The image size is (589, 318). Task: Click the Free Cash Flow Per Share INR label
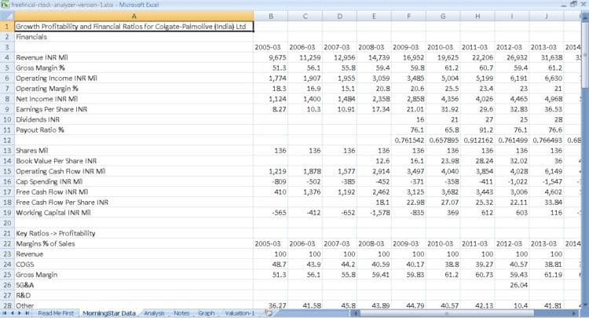pyautogui.click(x=62, y=203)
